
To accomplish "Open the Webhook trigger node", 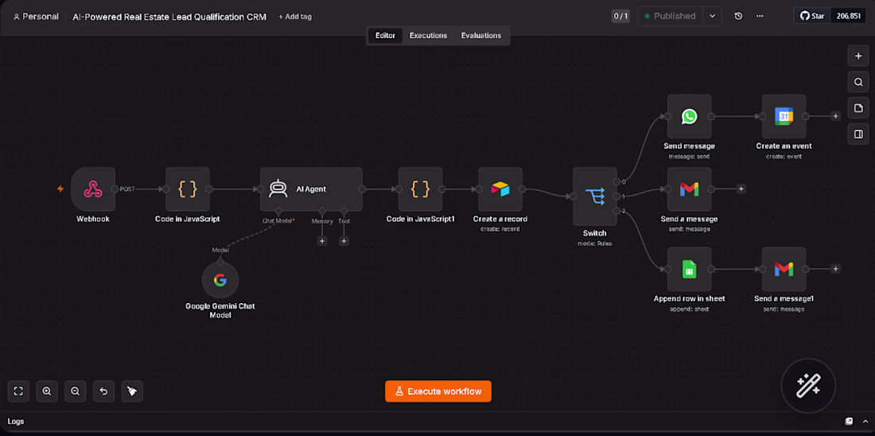I will click(93, 189).
